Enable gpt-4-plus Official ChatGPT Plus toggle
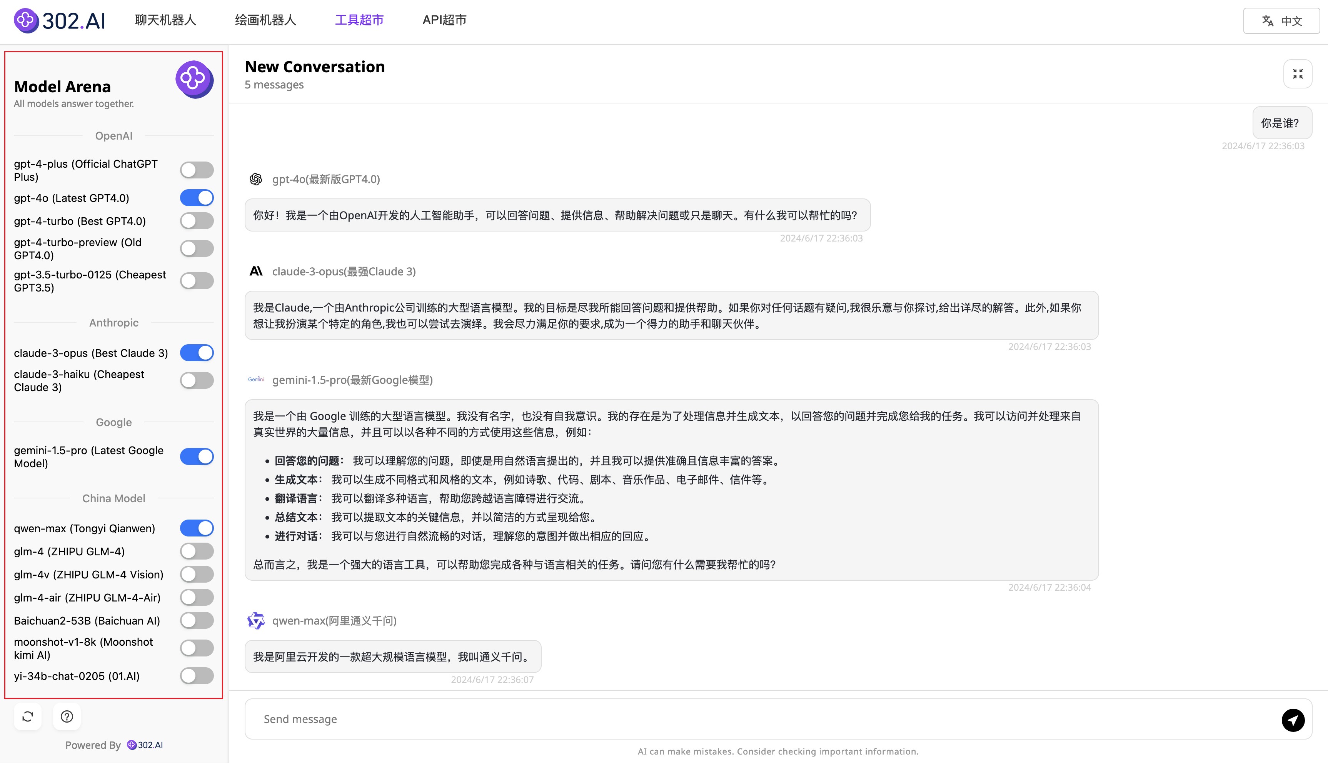 coord(197,170)
